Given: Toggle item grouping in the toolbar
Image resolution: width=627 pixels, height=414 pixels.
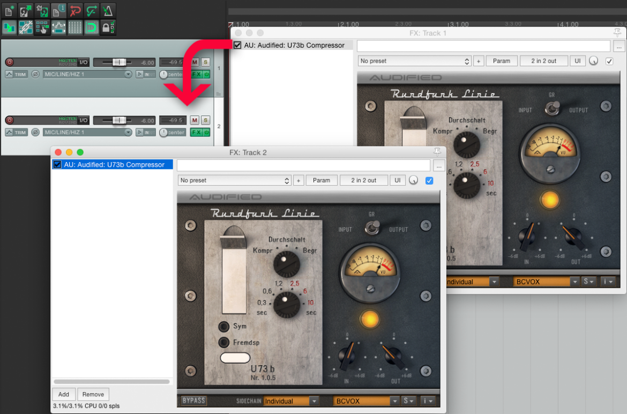Looking at the screenshot, I should (x=25, y=28).
